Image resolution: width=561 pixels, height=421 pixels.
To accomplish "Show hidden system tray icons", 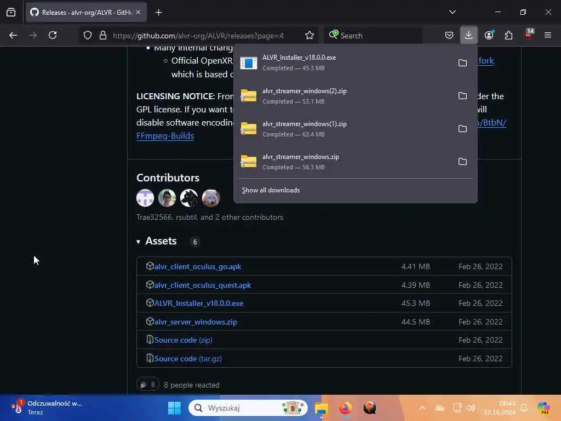I will coord(422,408).
